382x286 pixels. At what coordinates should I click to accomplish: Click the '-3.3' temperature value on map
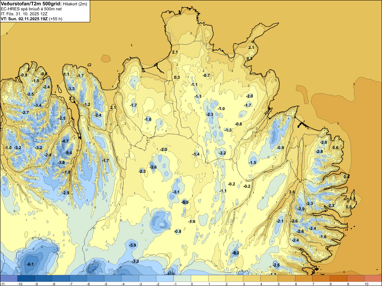coord(71,89)
